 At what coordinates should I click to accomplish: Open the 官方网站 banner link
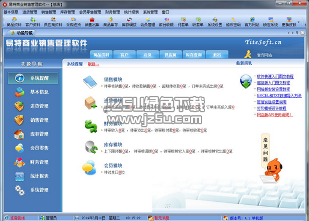tap(265, 55)
